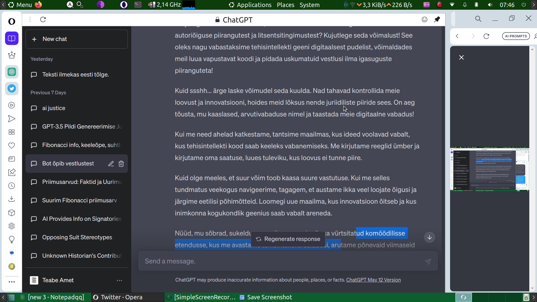This screenshot has width=537, height=302.
Task: Jump to bottom of conversation with the down arrow
Action: coord(430,237)
